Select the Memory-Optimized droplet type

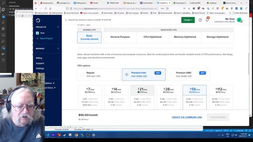tap(185, 37)
